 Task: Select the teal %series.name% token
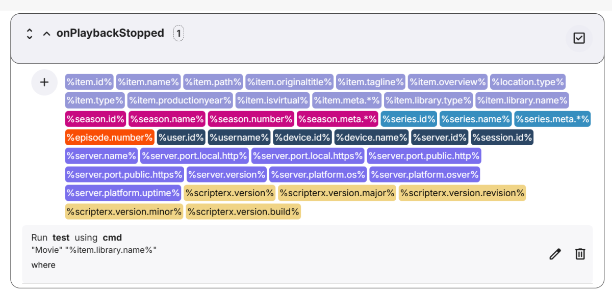[x=475, y=119]
